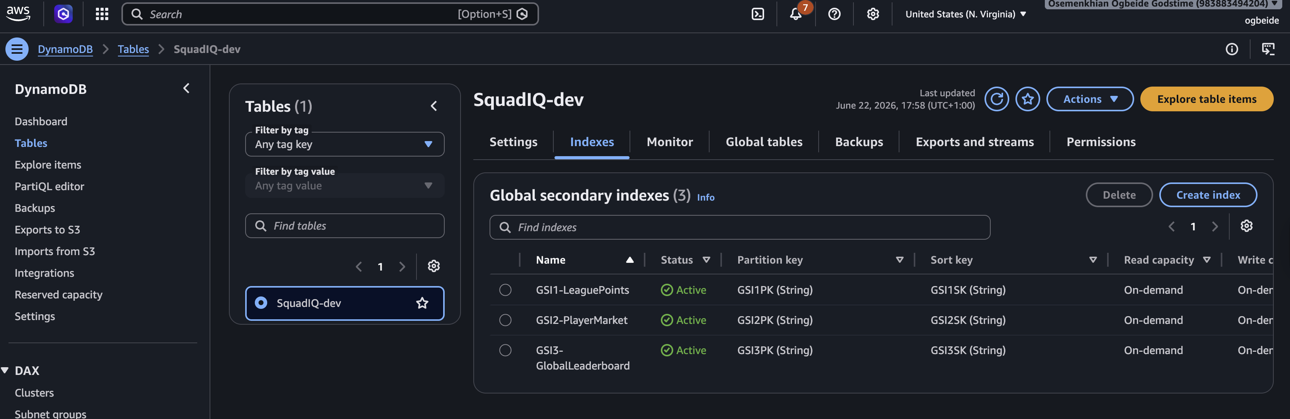Select the SquadIQ-dev table radio button
Screen dimensions: 1290x419
click(x=261, y=303)
